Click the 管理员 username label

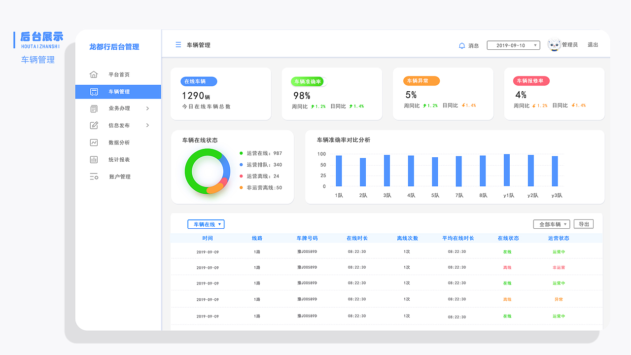[x=570, y=45]
